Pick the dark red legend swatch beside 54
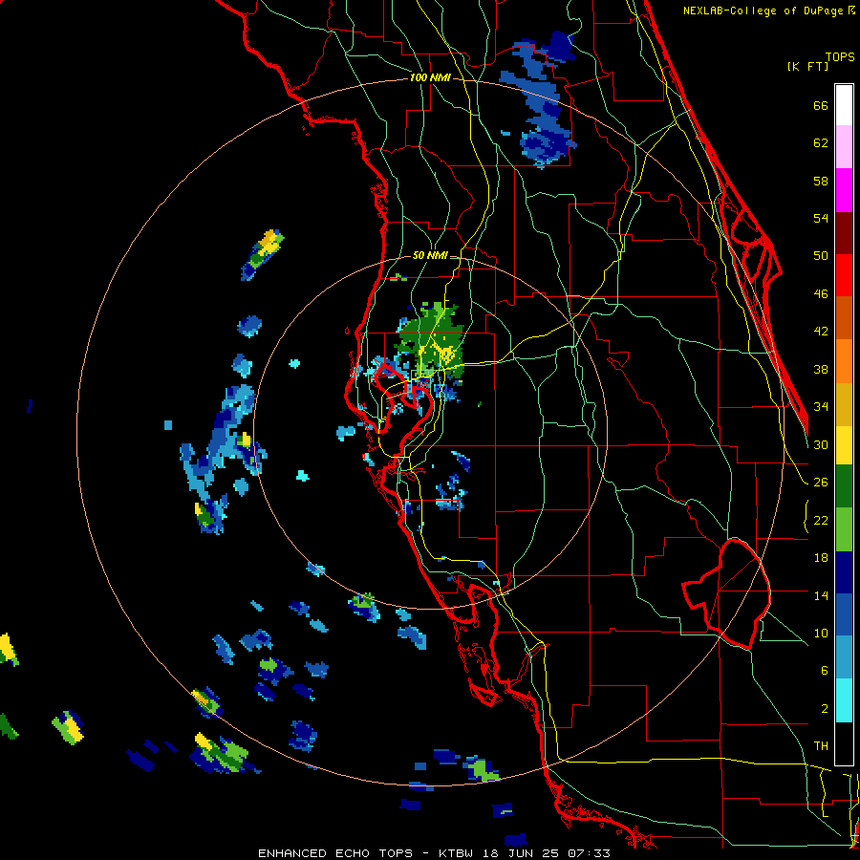The image size is (860, 860). point(844,232)
